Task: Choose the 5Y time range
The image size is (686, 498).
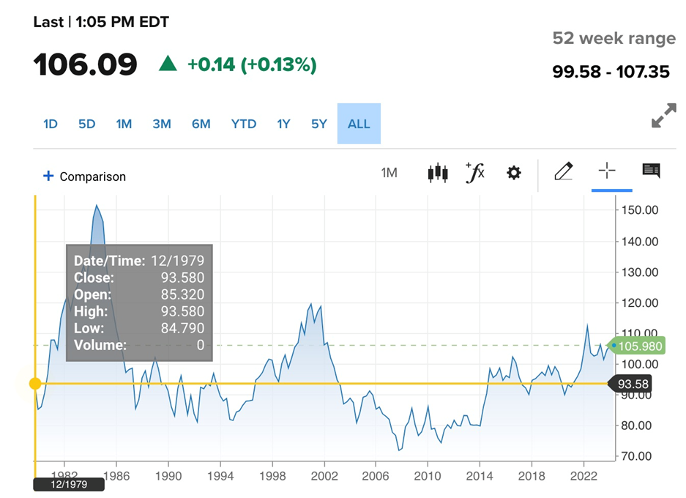Action: (x=319, y=124)
